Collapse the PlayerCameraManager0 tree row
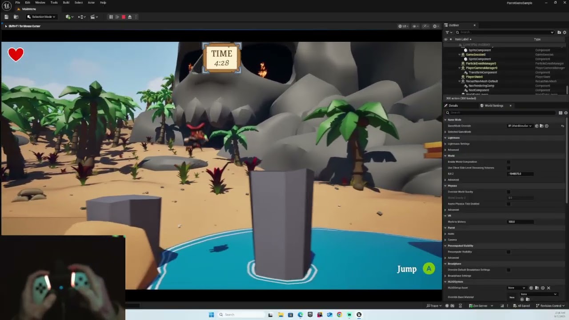Image resolution: width=569 pixels, height=320 pixels. pos(459,68)
